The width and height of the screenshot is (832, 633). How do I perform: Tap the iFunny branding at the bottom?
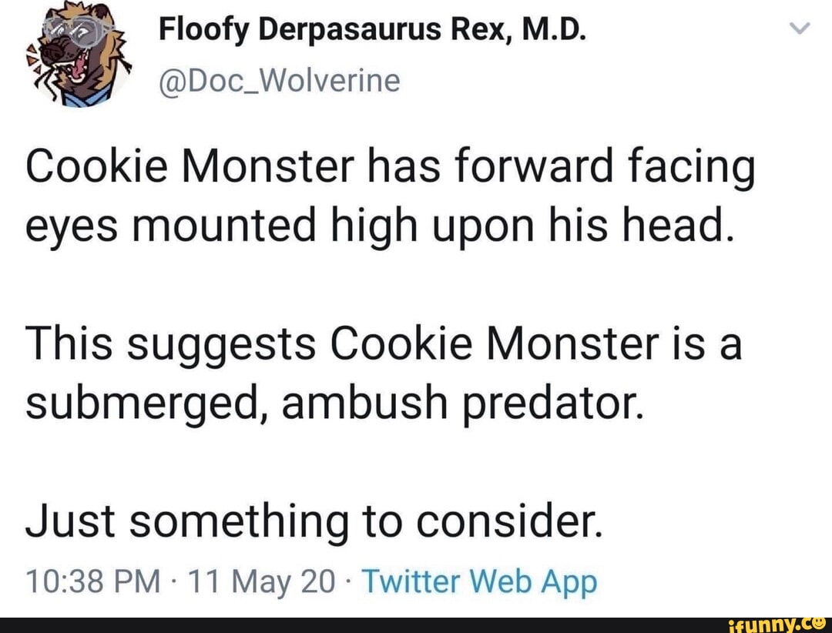click(778, 625)
